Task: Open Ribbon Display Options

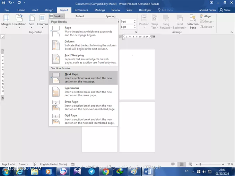Action: [211, 2]
